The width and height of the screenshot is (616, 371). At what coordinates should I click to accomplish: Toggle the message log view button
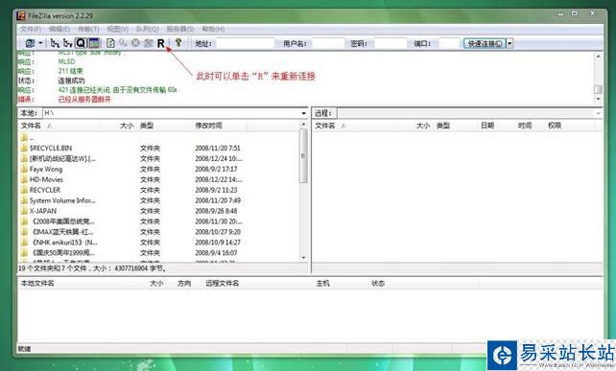[93, 43]
